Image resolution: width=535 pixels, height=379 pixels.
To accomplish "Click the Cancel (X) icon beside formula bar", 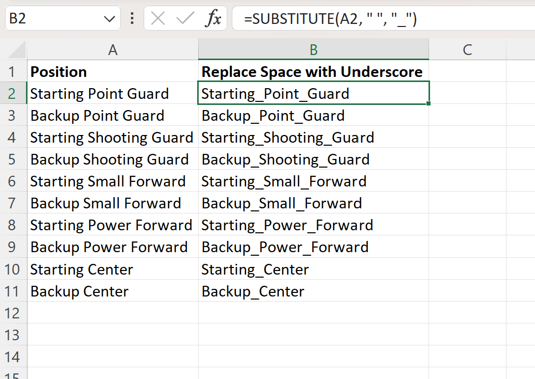I will 158,18.
